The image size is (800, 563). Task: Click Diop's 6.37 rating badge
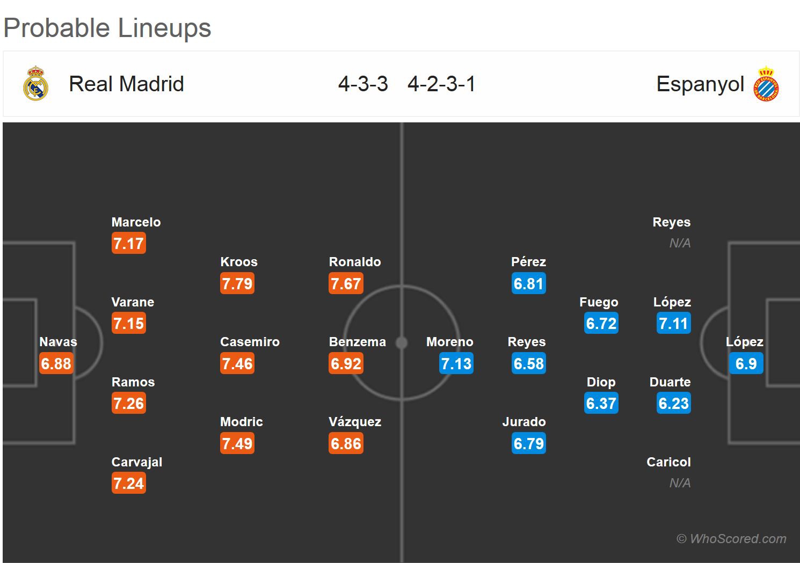coord(601,403)
